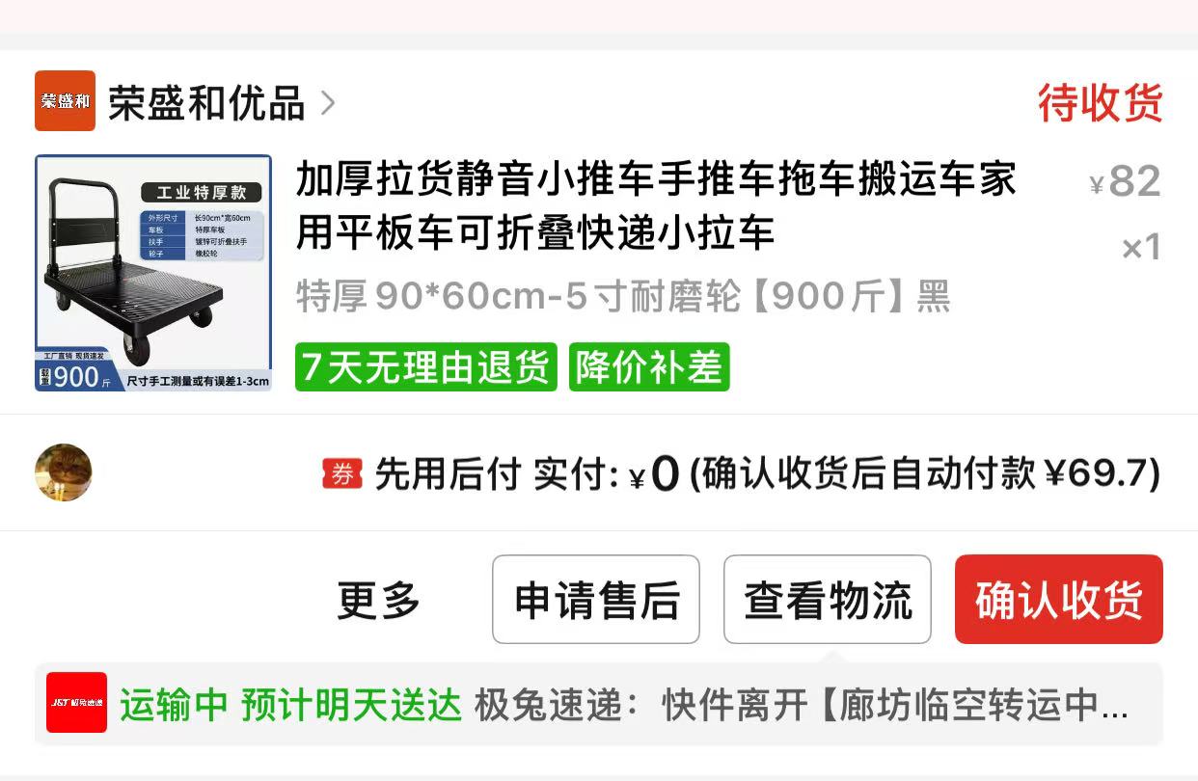The height and width of the screenshot is (781, 1198).
Task: Open the product title 加厚拉货静音小推车
Action: 656,206
